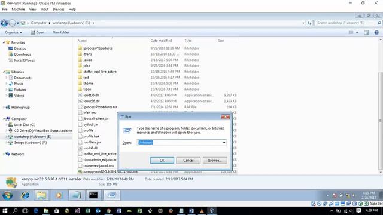The width and height of the screenshot is (383, 215).
Task: Open the Organize dropdown menu
Action: [13, 32]
